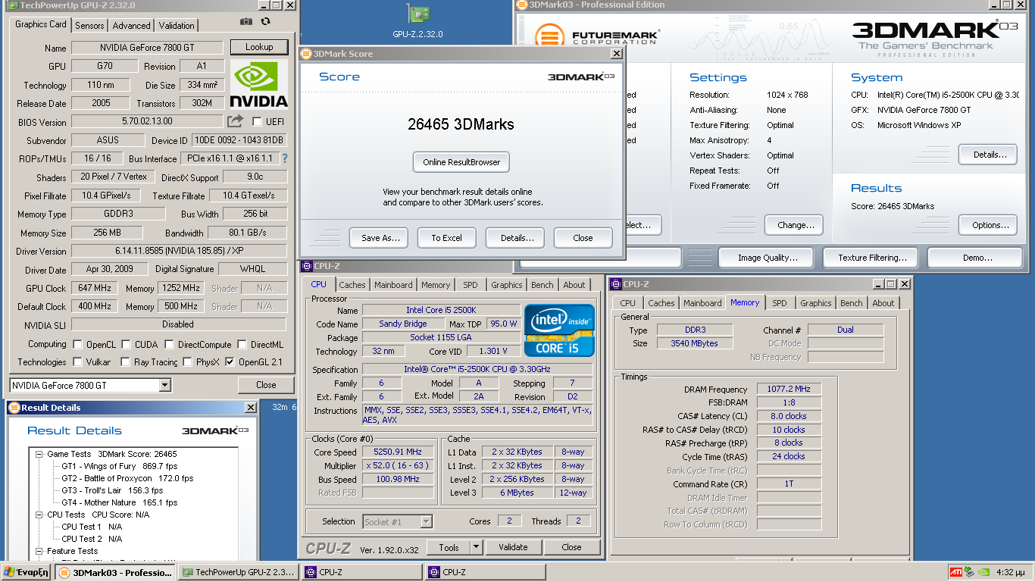The height and width of the screenshot is (582, 1035).
Task: Toggle the DirectCompute checkbox
Action: (x=168, y=344)
